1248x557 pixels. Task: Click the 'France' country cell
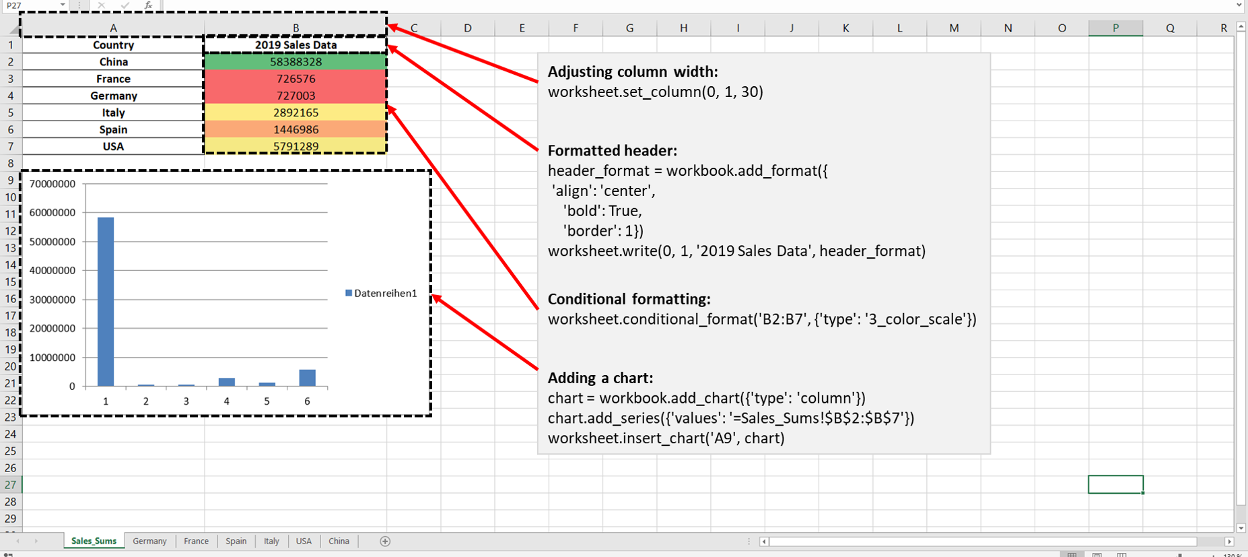point(113,79)
